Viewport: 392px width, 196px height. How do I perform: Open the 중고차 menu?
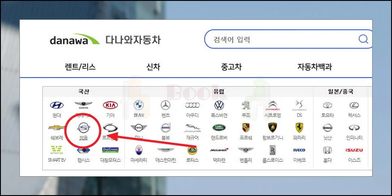[x=231, y=67]
